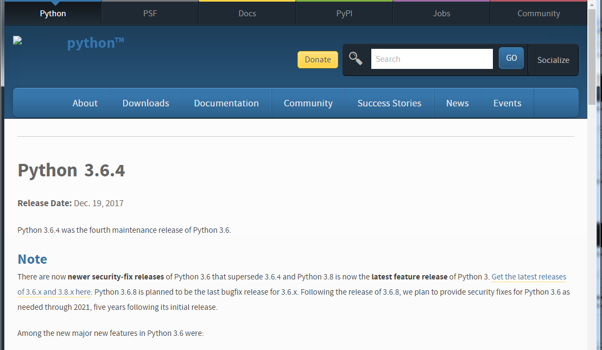This screenshot has height=350, width=602.
Task: Click the 'Release Date:' label
Action: pyautogui.click(x=45, y=203)
